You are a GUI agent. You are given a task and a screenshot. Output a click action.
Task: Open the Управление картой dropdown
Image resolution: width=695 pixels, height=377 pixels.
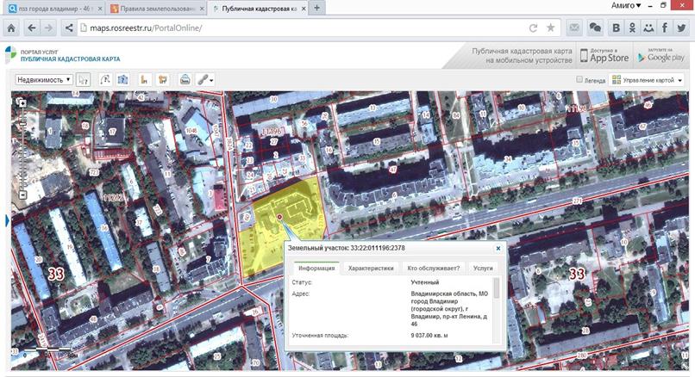coord(648,80)
